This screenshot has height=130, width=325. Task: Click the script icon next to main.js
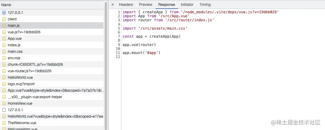(4, 25)
